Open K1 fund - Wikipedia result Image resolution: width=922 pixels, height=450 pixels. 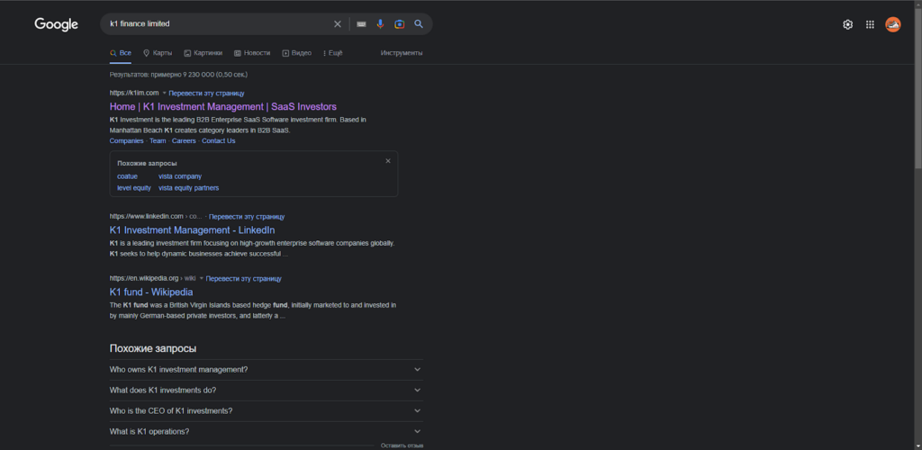click(x=151, y=292)
